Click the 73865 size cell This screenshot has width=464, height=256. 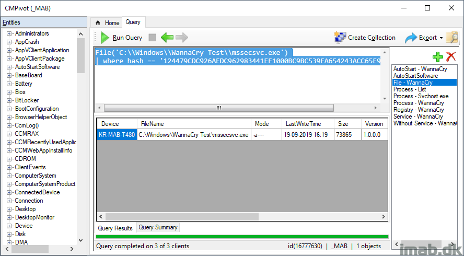pyautogui.click(x=347, y=135)
